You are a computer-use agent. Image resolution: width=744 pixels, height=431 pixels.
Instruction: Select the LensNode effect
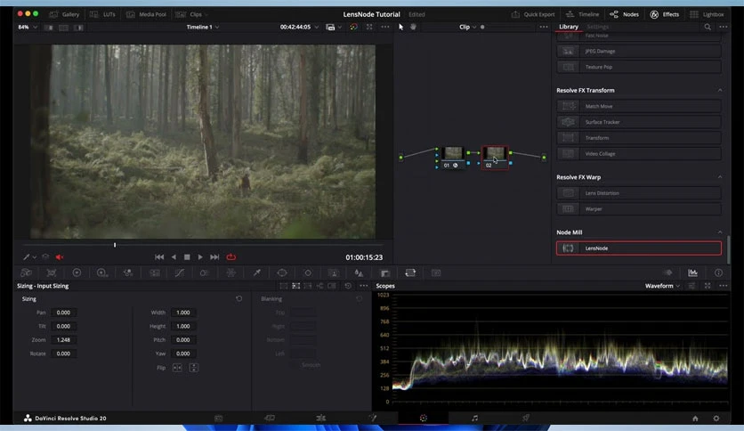[639, 248]
